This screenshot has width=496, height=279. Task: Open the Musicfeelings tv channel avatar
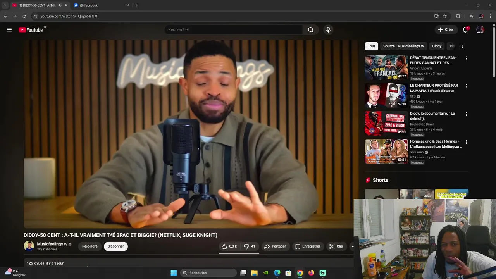tap(29, 246)
